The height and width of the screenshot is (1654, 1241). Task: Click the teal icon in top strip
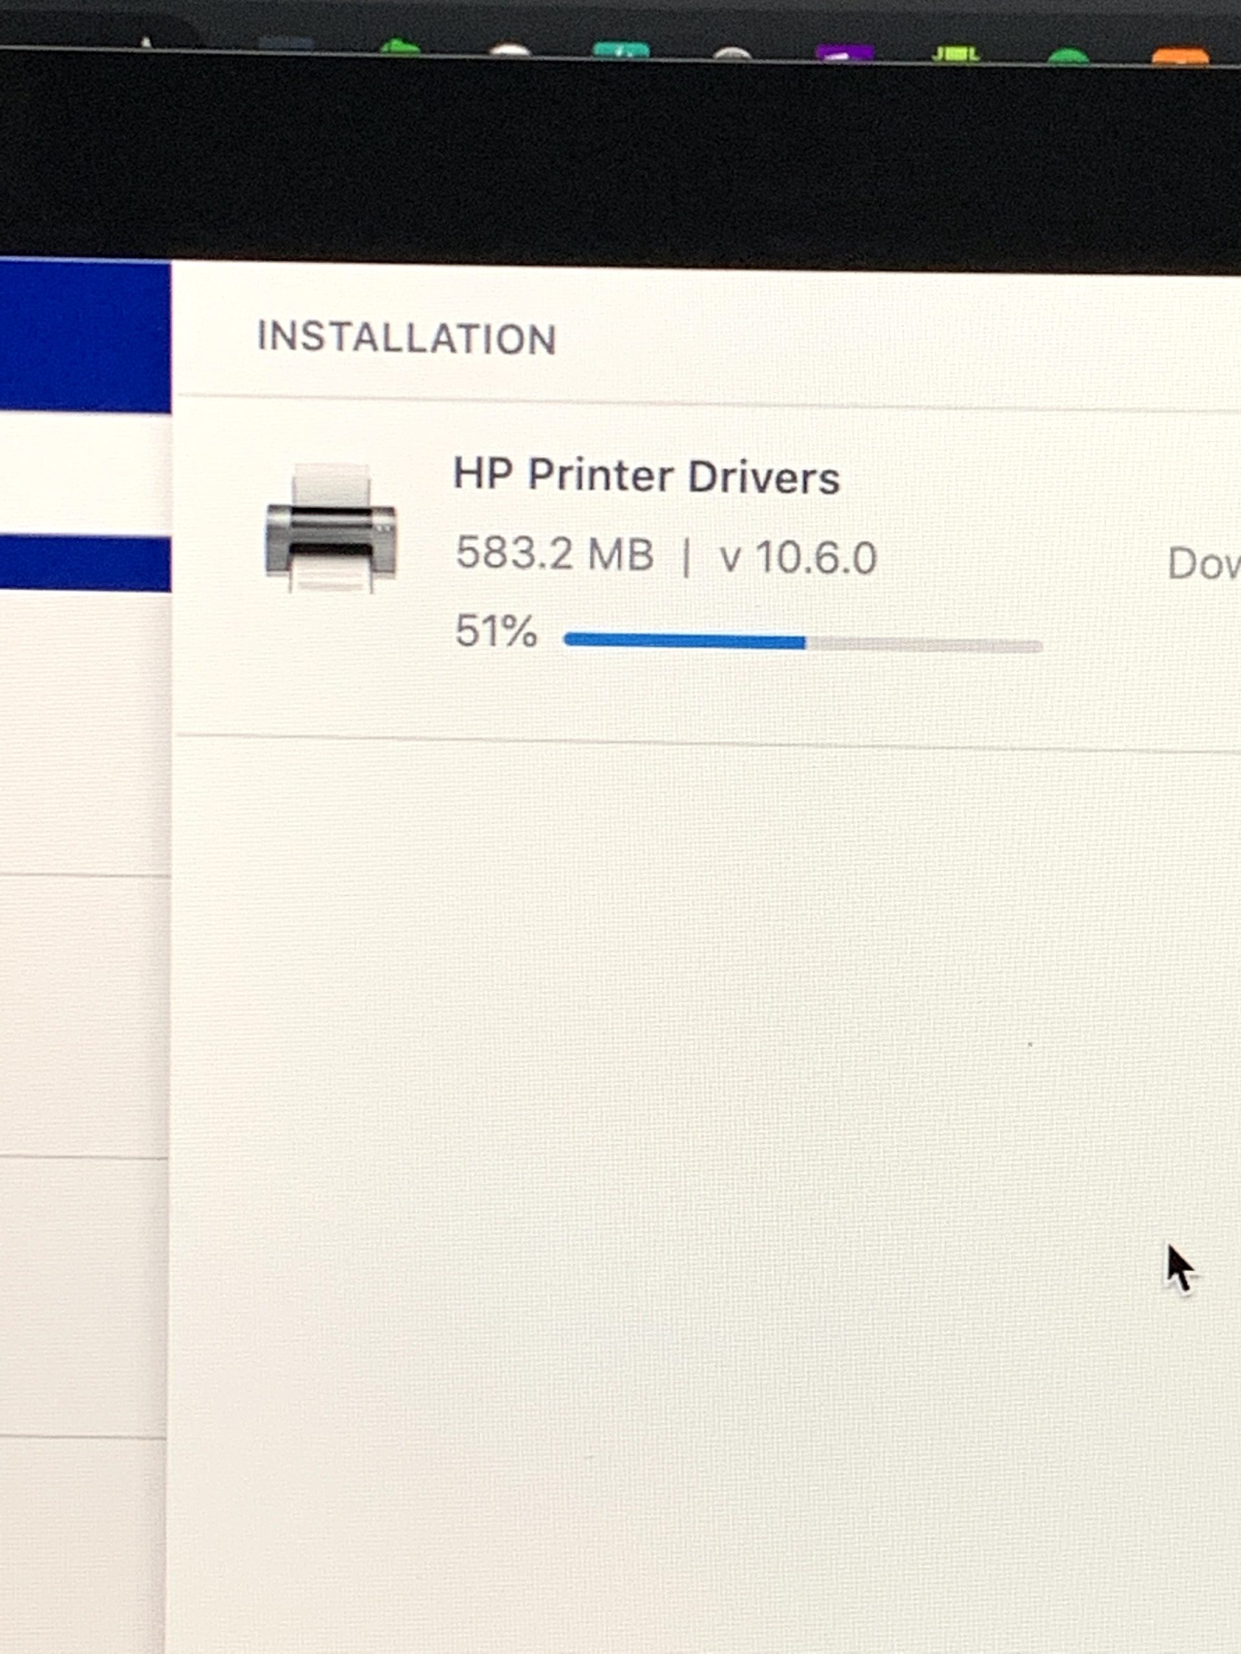coord(621,49)
